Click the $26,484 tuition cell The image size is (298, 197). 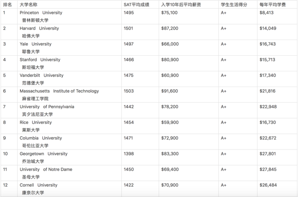click(268, 185)
